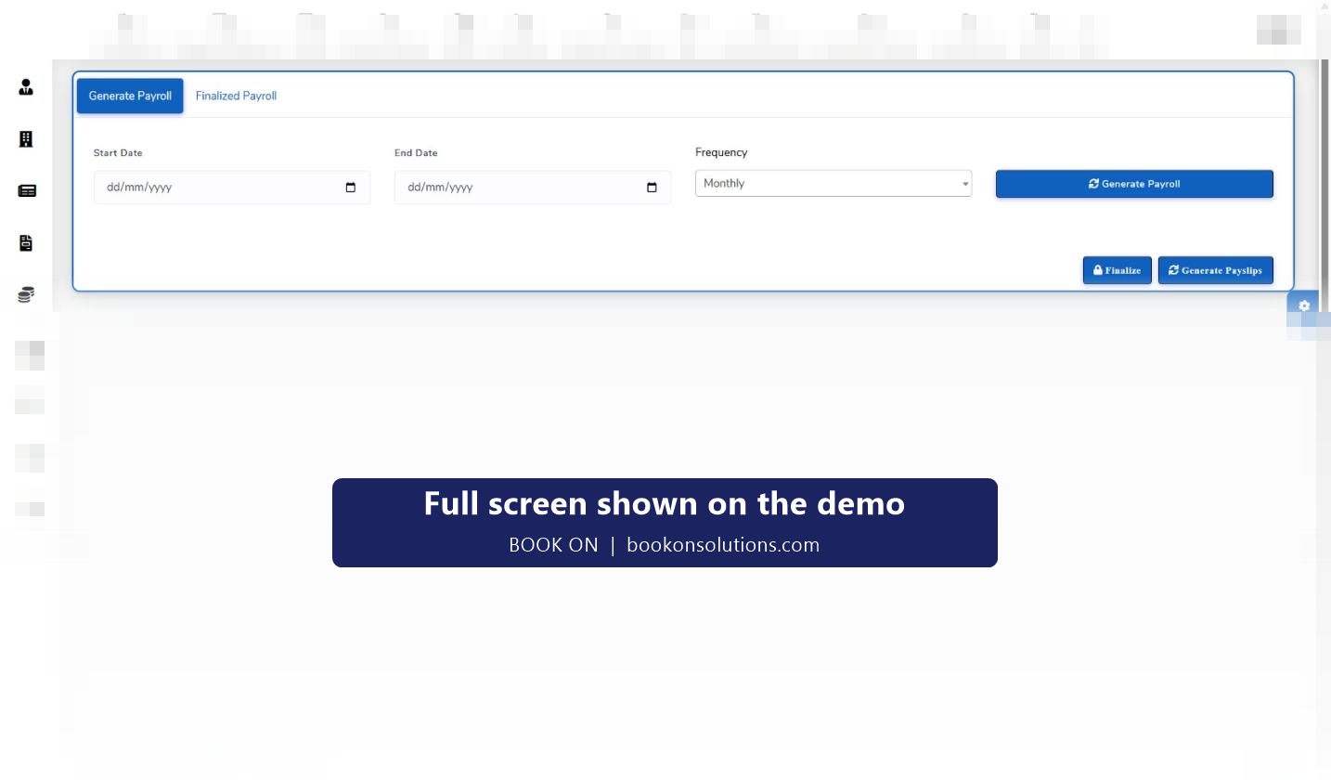This screenshot has height=780, width=1331.
Task: Focus the End Date input field
Action: pos(533,188)
